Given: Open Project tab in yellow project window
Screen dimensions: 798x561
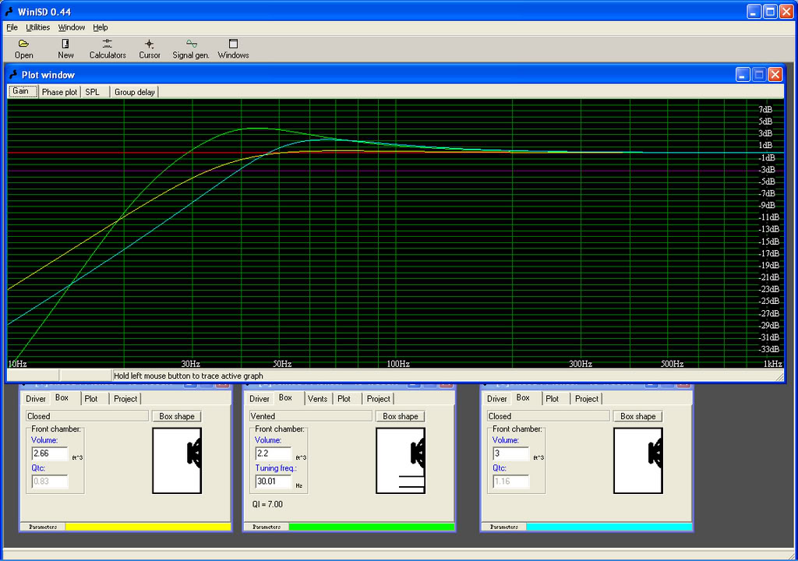Looking at the screenshot, I should click(x=125, y=399).
